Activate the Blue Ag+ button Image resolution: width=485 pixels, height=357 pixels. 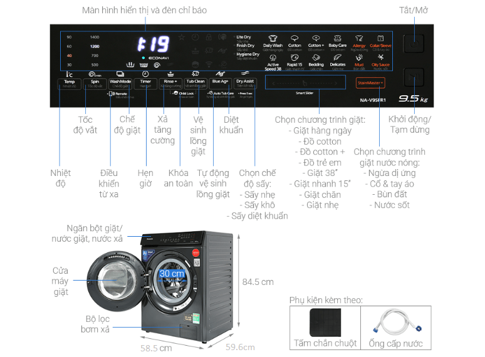220,82
